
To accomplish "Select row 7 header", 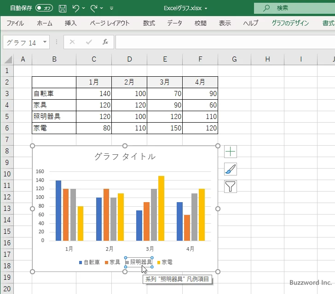I will (7, 140).
